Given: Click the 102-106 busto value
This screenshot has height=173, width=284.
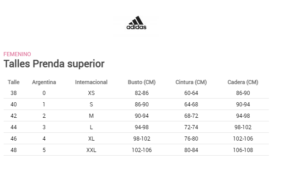Looking at the screenshot, I should tap(142, 150).
